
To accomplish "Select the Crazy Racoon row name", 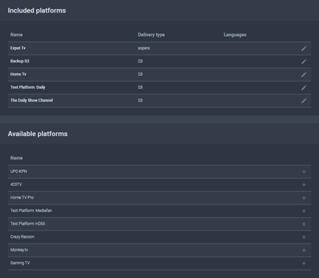I will pyautogui.click(x=22, y=237).
